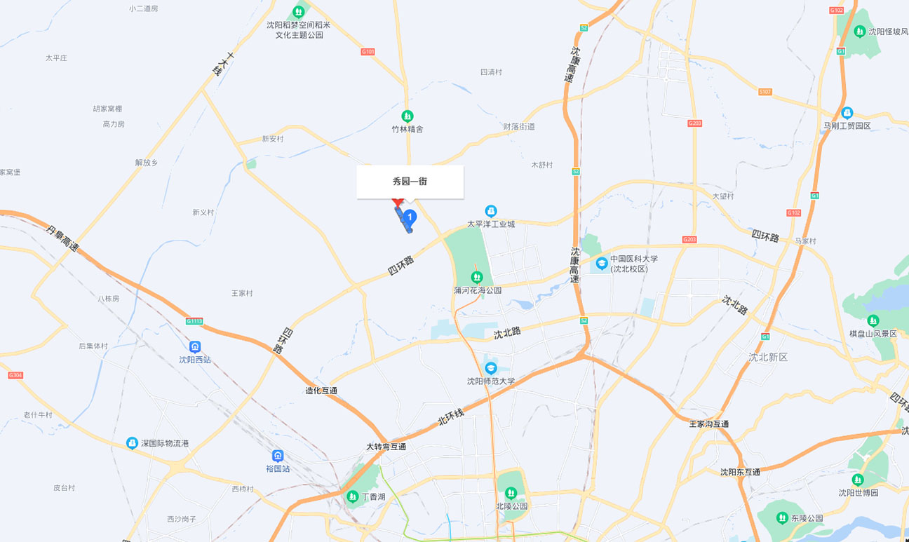Click the 太平洋工业城 POI icon
Screen dimensions: 909x542
click(491, 211)
